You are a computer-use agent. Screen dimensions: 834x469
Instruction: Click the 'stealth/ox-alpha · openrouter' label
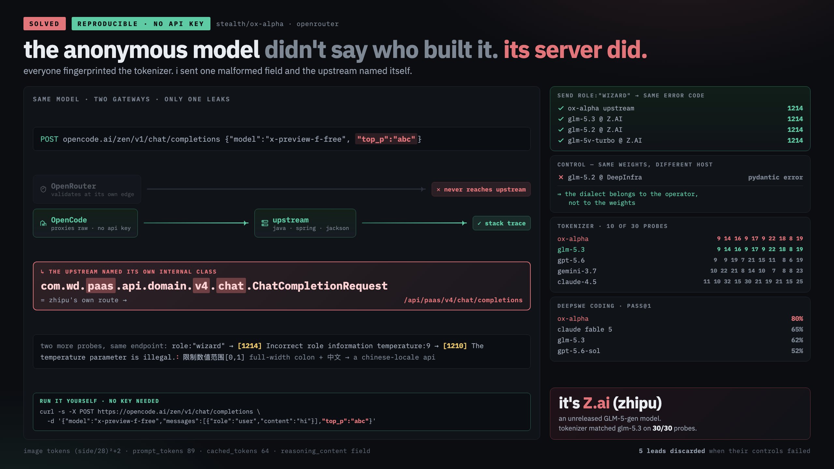click(278, 24)
